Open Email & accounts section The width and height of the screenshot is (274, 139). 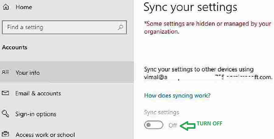tap(67, 93)
